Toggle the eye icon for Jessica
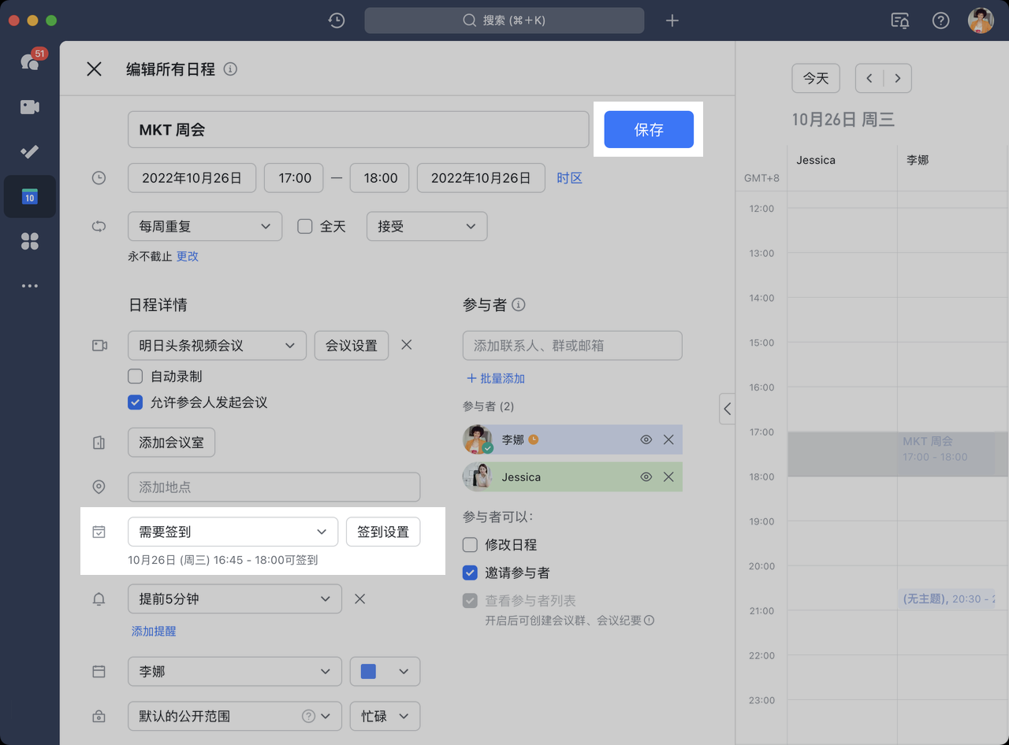The height and width of the screenshot is (745, 1009). click(x=646, y=477)
